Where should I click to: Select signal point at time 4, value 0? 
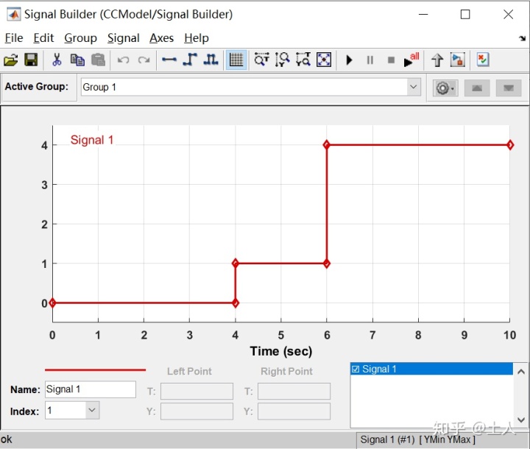(236, 303)
